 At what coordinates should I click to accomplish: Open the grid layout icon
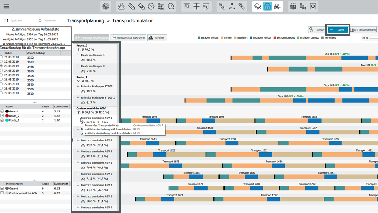pos(196,7)
